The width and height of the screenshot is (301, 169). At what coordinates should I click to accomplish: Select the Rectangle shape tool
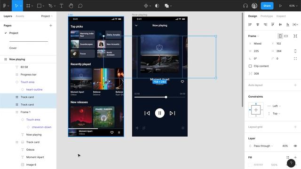tap(39, 6)
